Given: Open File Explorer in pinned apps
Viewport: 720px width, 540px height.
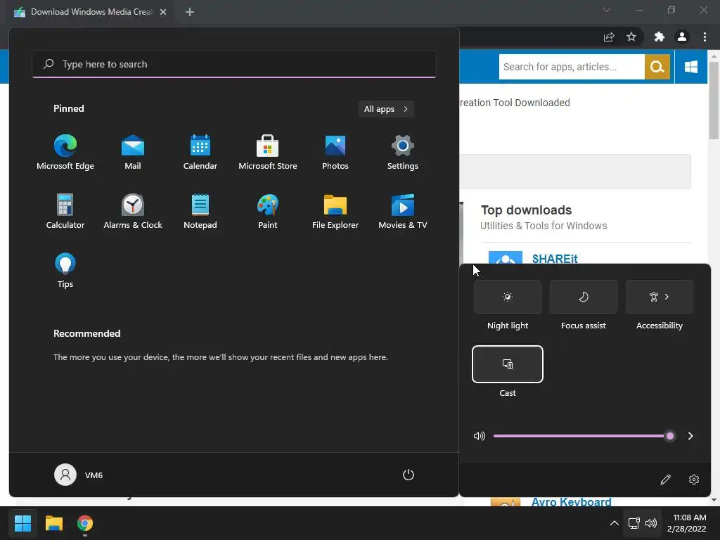Looking at the screenshot, I should click(335, 211).
